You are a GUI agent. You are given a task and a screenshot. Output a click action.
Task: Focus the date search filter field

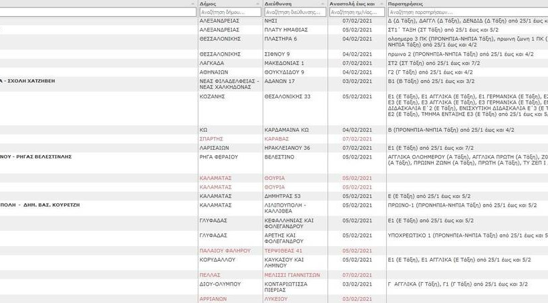pos(356,12)
